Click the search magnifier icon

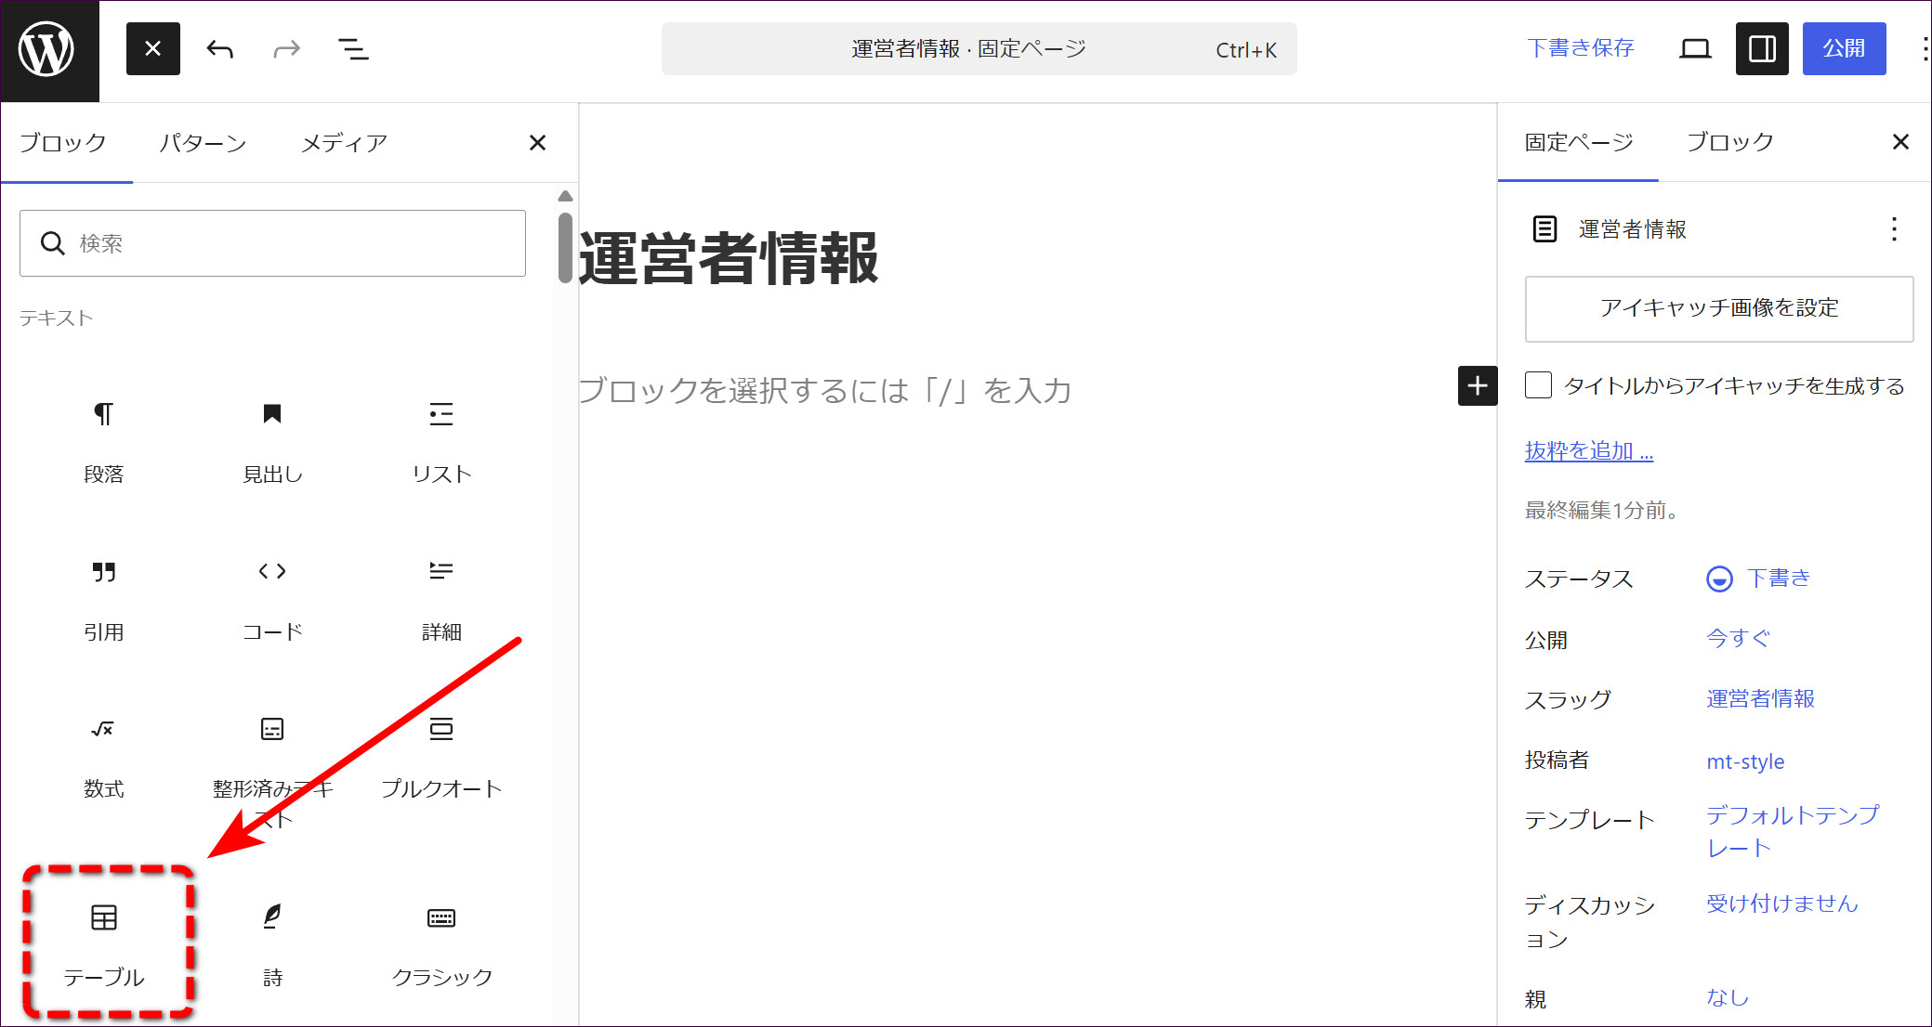53,243
